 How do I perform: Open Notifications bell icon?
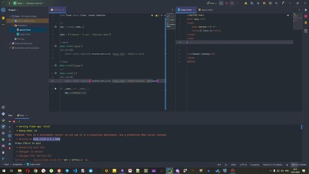(x=306, y=10)
